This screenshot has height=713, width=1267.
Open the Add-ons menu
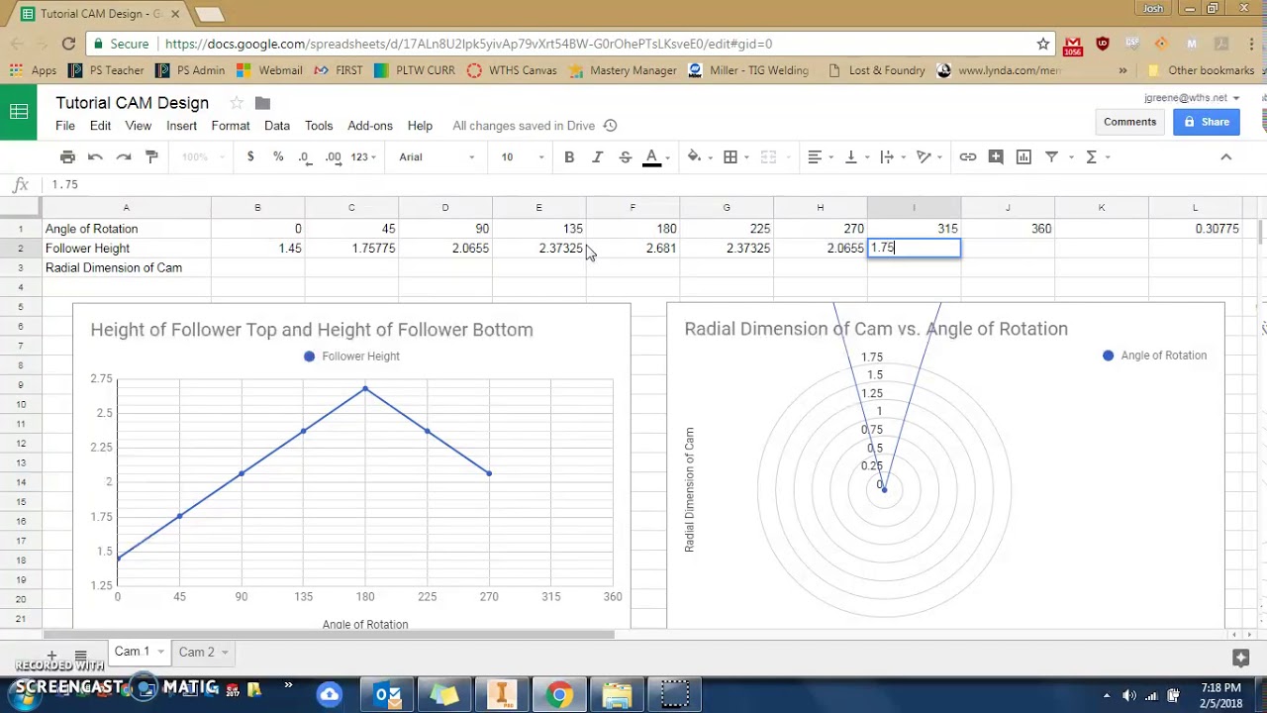coord(370,126)
